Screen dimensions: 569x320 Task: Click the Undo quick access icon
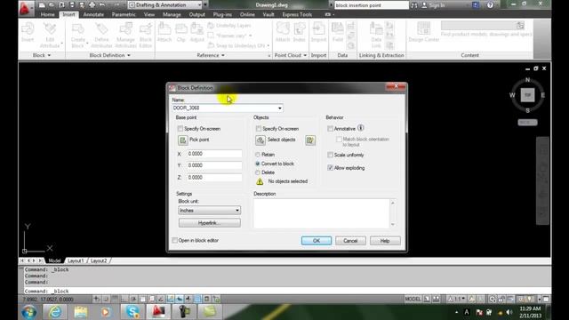[102, 5]
